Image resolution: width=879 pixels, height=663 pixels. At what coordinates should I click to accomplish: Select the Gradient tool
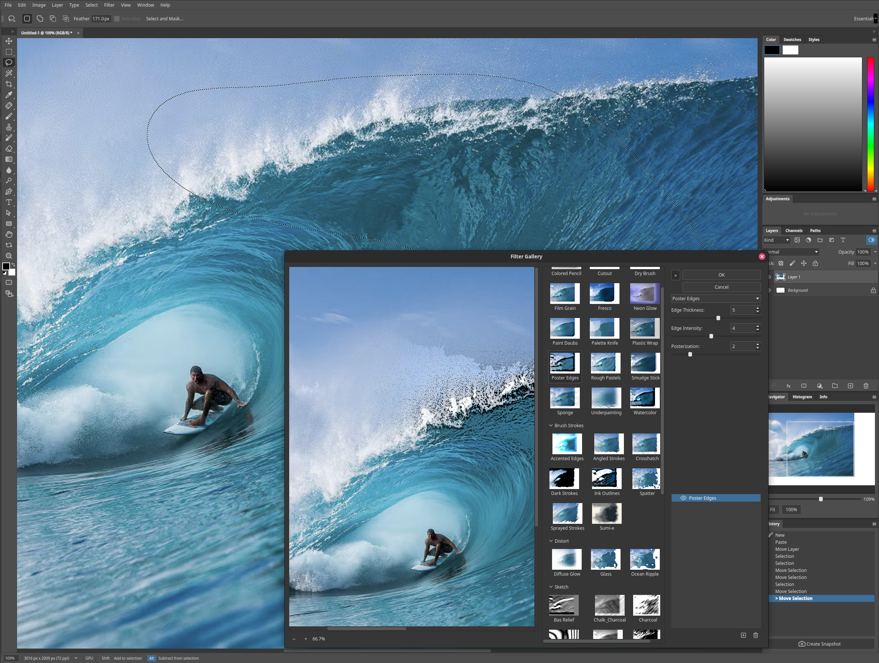(9, 159)
